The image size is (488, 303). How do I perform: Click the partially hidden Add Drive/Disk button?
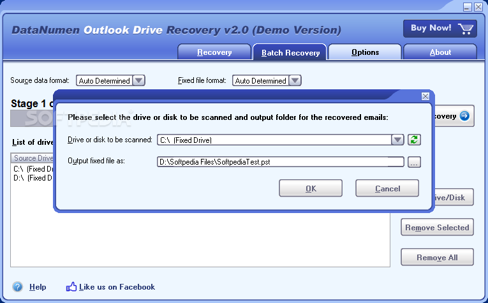[454, 197]
